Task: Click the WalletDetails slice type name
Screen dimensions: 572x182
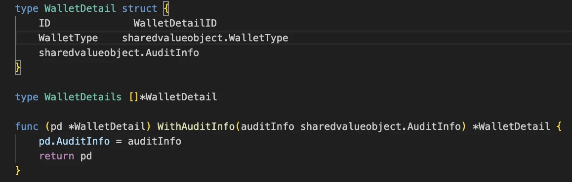Action: pos(83,97)
